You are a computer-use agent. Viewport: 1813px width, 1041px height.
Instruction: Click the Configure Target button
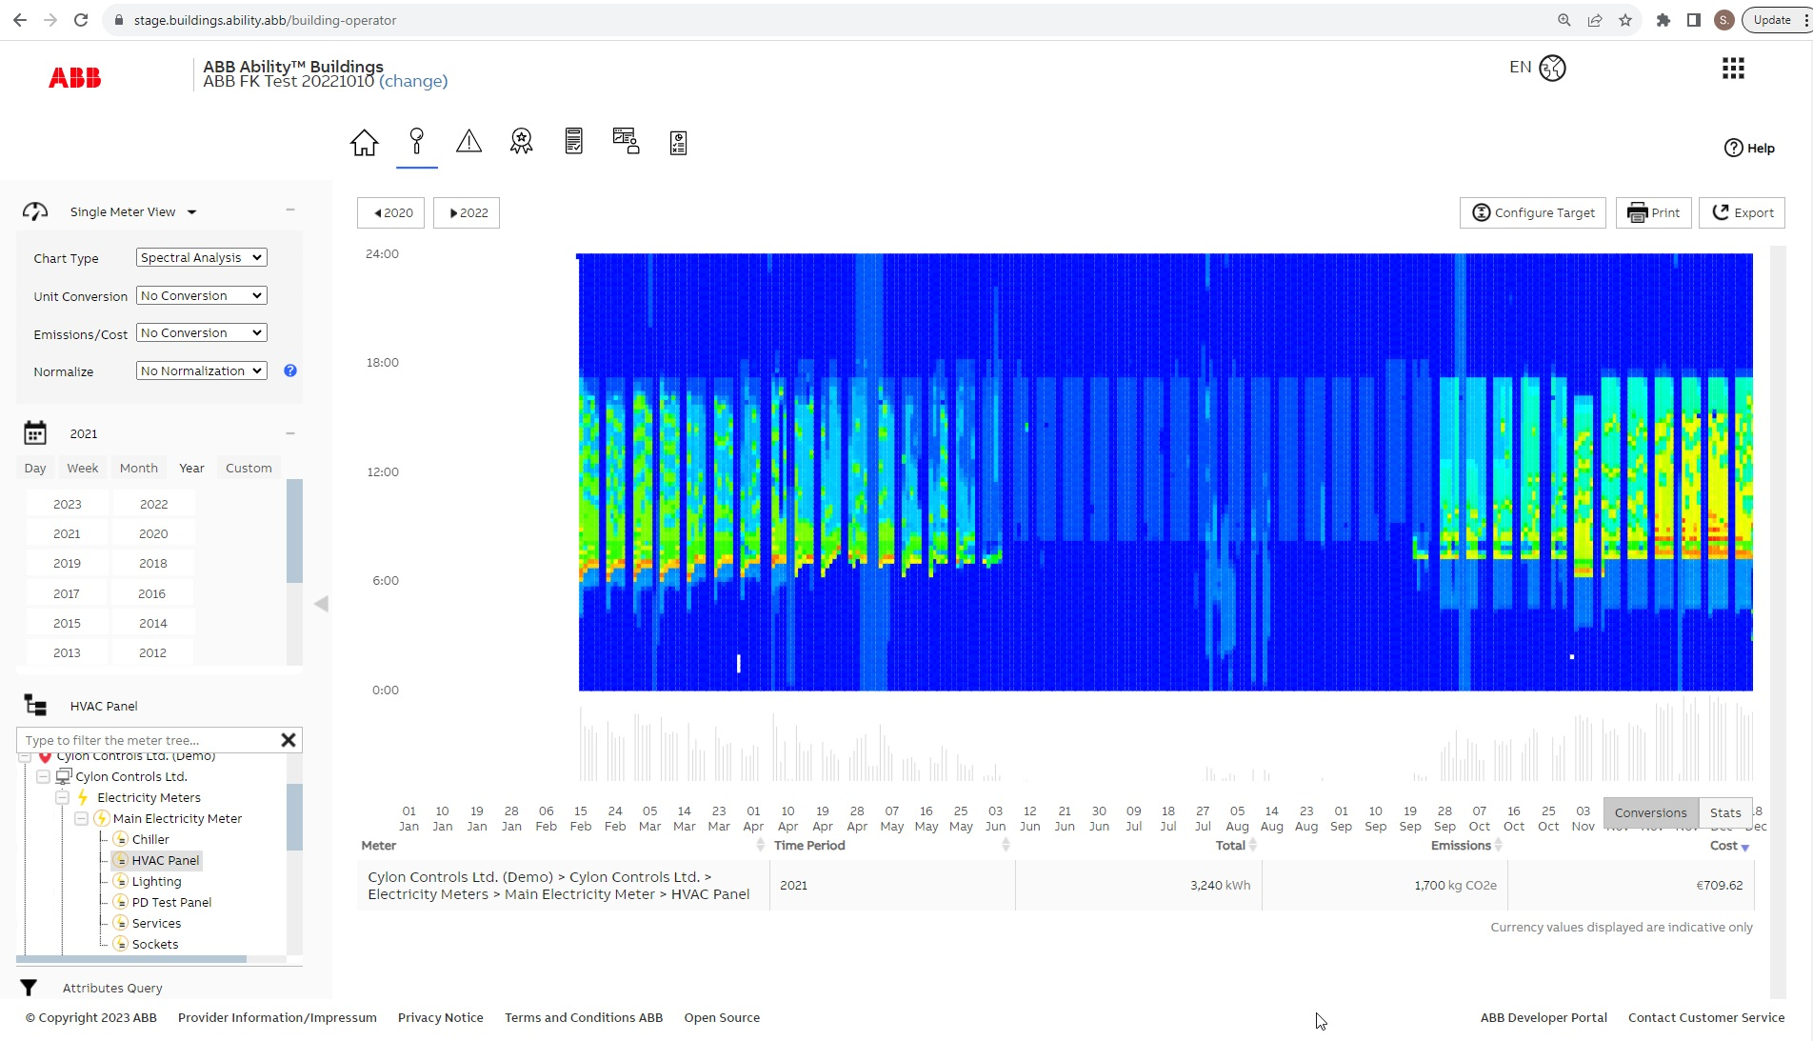point(1531,212)
